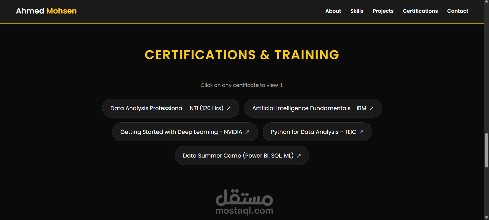Select Projects in the top navigation
The width and height of the screenshot is (489, 220).
tap(383, 11)
